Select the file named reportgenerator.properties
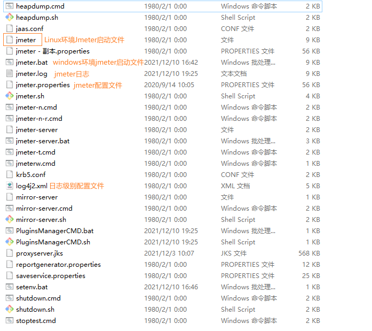This screenshot has height=331, width=372. pyautogui.click(x=58, y=265)
